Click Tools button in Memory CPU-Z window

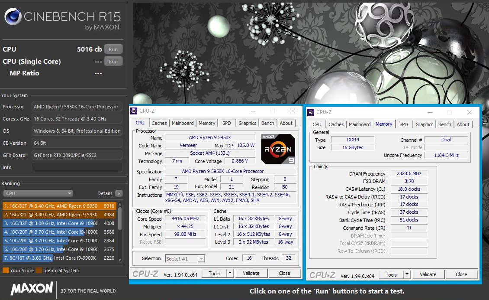391,274
